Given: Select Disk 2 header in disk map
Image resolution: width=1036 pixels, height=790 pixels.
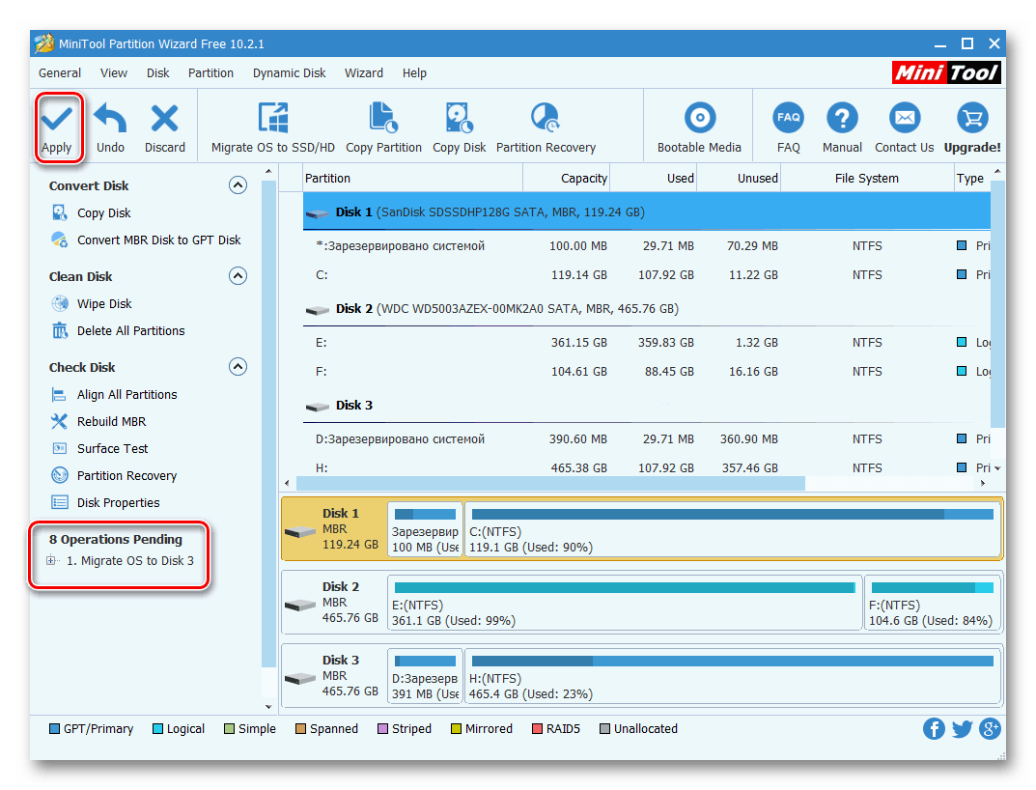Looking at the screenshot, I should 334,603.
